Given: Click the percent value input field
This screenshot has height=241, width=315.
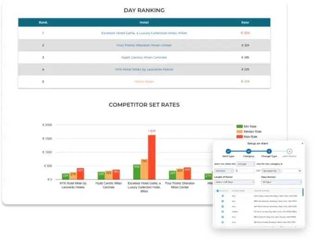Looking at the screenshot, I should pyautogui.click(x=292, y=171).
